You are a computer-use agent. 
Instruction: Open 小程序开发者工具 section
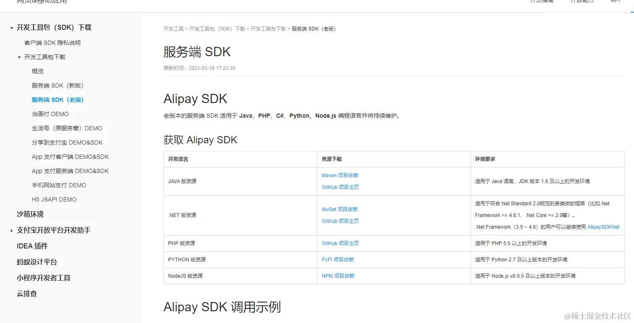pos(44,278)
